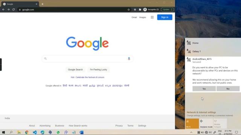The width and height of the screenshot is (241, 135).
Task: Click the Google Search button
Action: [75, 69]
